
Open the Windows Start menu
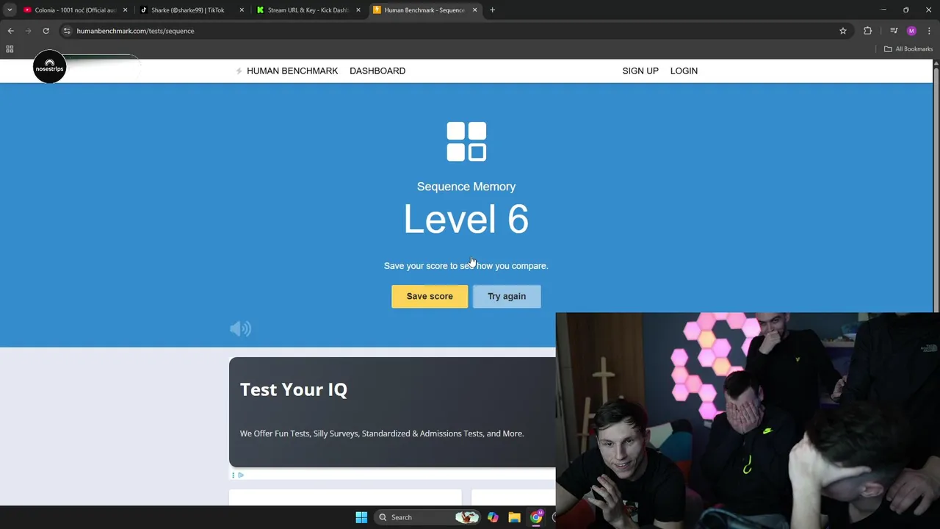pyautogui.click(x=361, y=517)
